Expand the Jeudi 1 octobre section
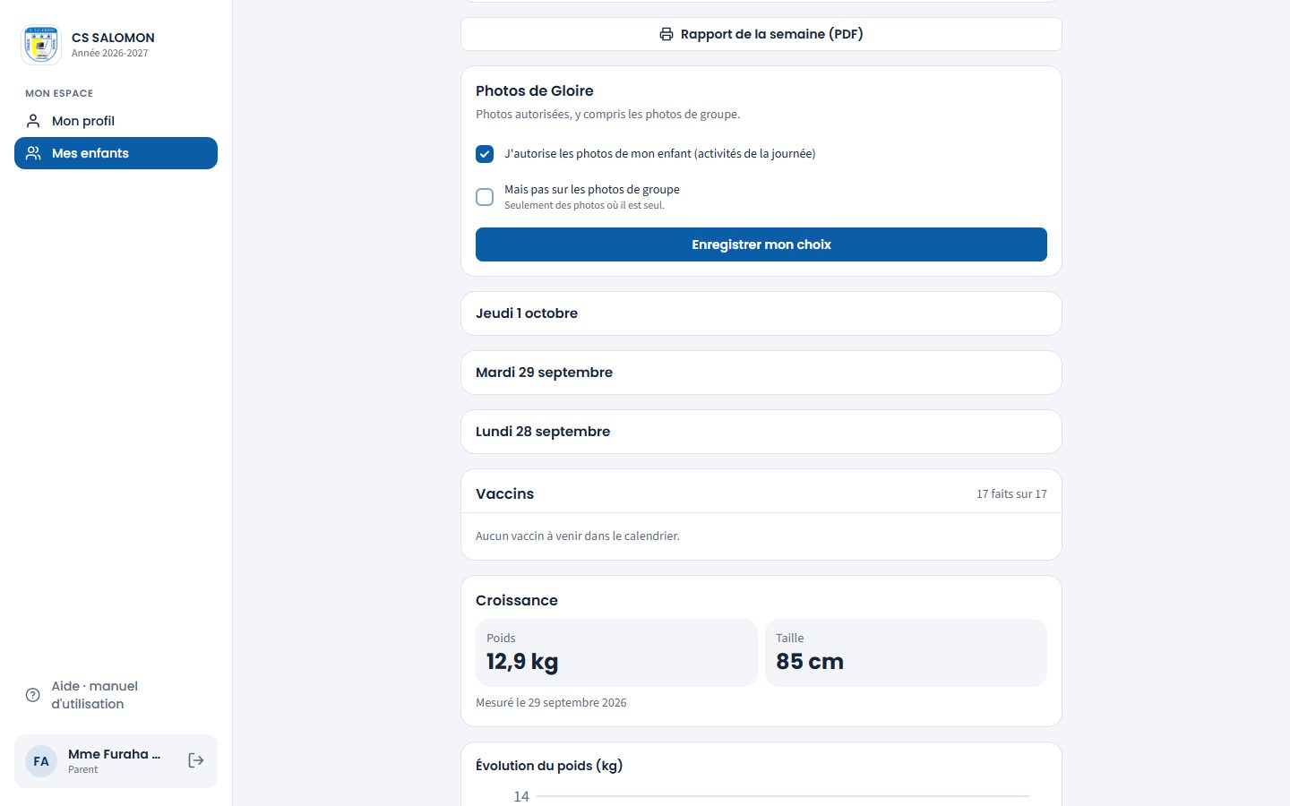This screenshot has width=1290, height=806. (761, 313)
